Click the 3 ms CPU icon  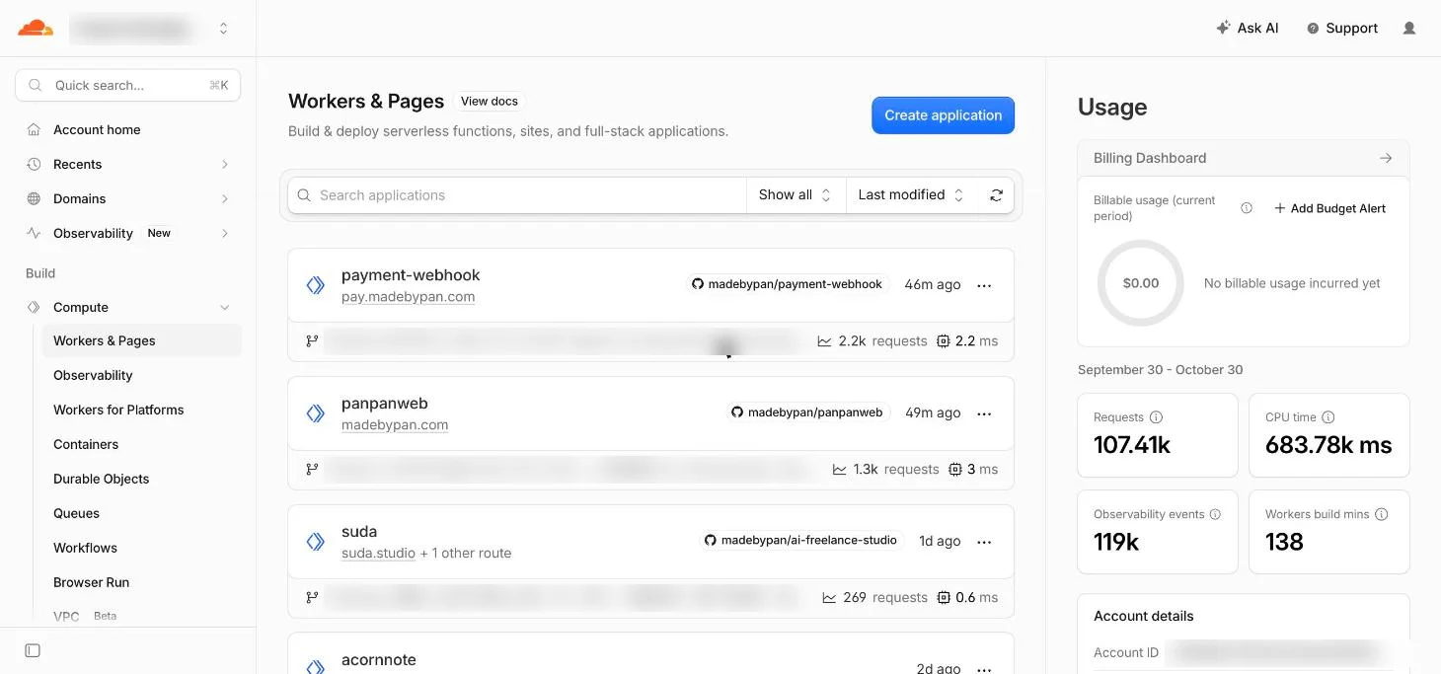954,470
